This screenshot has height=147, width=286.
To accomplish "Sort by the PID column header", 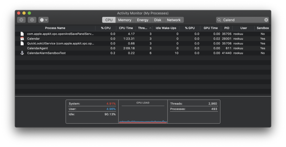I will pos(227,28).
